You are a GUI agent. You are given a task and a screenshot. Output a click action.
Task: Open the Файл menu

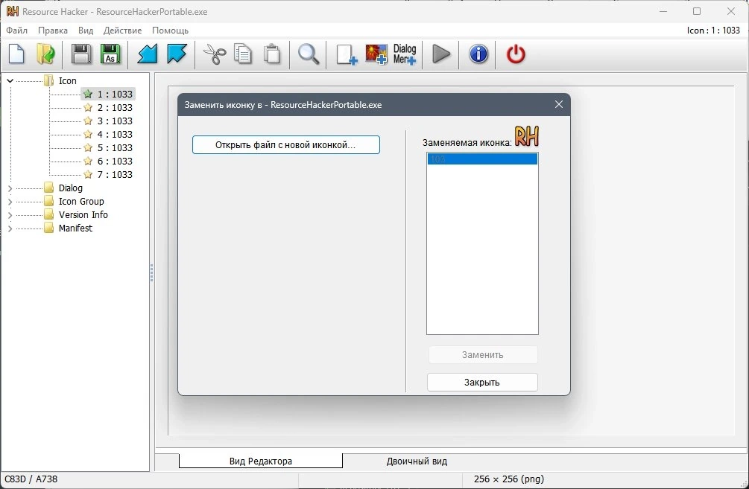(x=16, y=30)
